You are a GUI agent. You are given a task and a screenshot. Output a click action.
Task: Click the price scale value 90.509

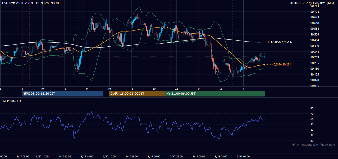tap(315, 34)
